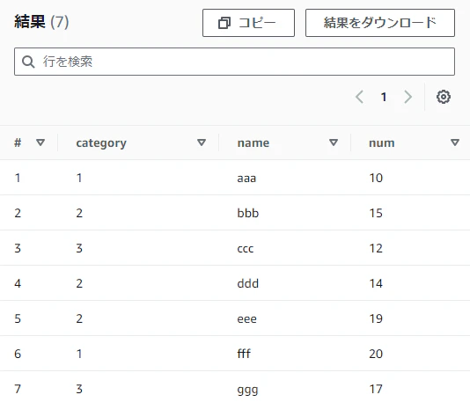Click category value in eee row
470x402 pixels.
pos(79,318)
